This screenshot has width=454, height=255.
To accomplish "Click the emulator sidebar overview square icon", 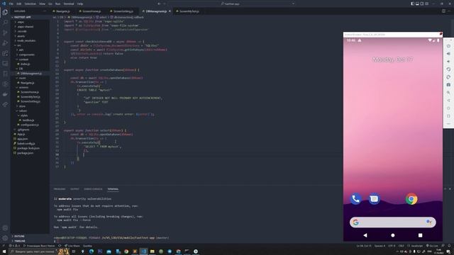I will (448, 116).
